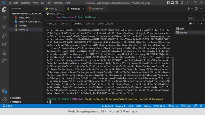Open new terminal launch profile dropdown
The height and width of the screenshot is (115, 205).
point(193,24)
